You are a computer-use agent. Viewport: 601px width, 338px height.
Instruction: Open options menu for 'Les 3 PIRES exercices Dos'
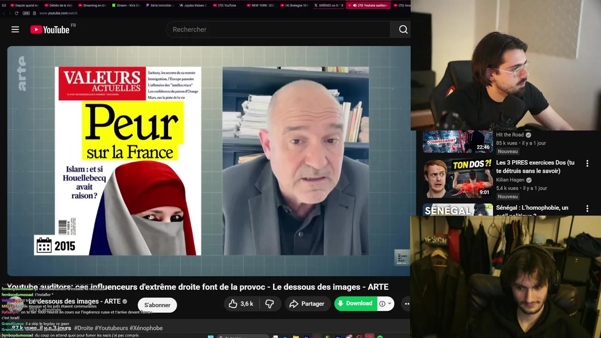coord(587,163)
